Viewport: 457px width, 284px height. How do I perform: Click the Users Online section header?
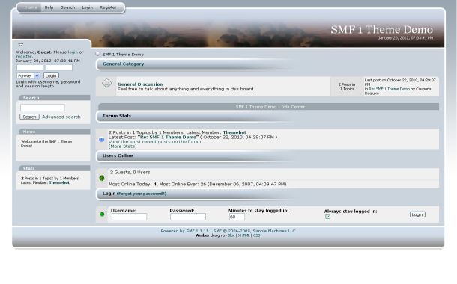118,155
